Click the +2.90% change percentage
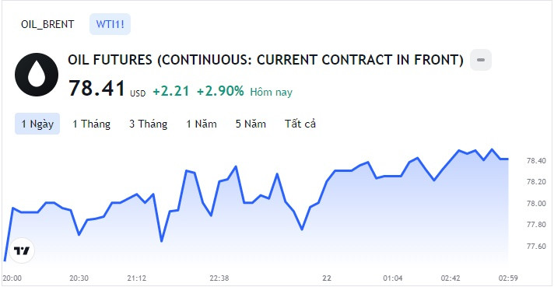 (220, 91)
